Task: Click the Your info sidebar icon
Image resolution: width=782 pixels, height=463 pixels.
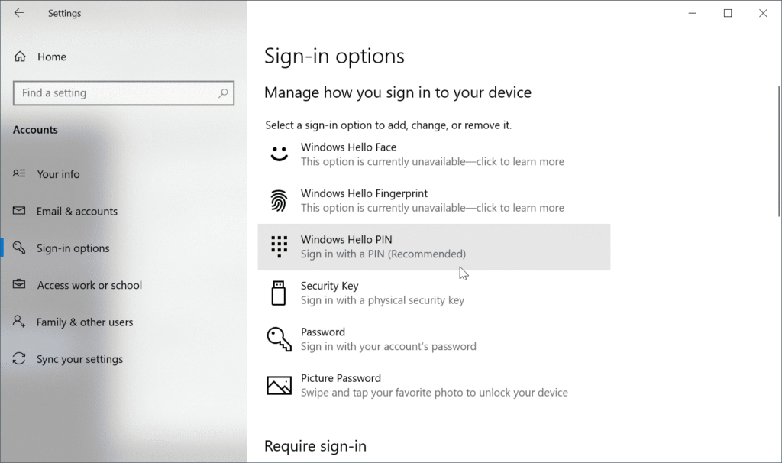Action: [19, 174]
